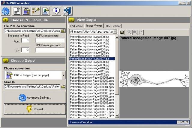The width and height of the screenshot is (192, 128).
Task: Click the PDF to images toolbar icon
Action: tap(27, 11)
